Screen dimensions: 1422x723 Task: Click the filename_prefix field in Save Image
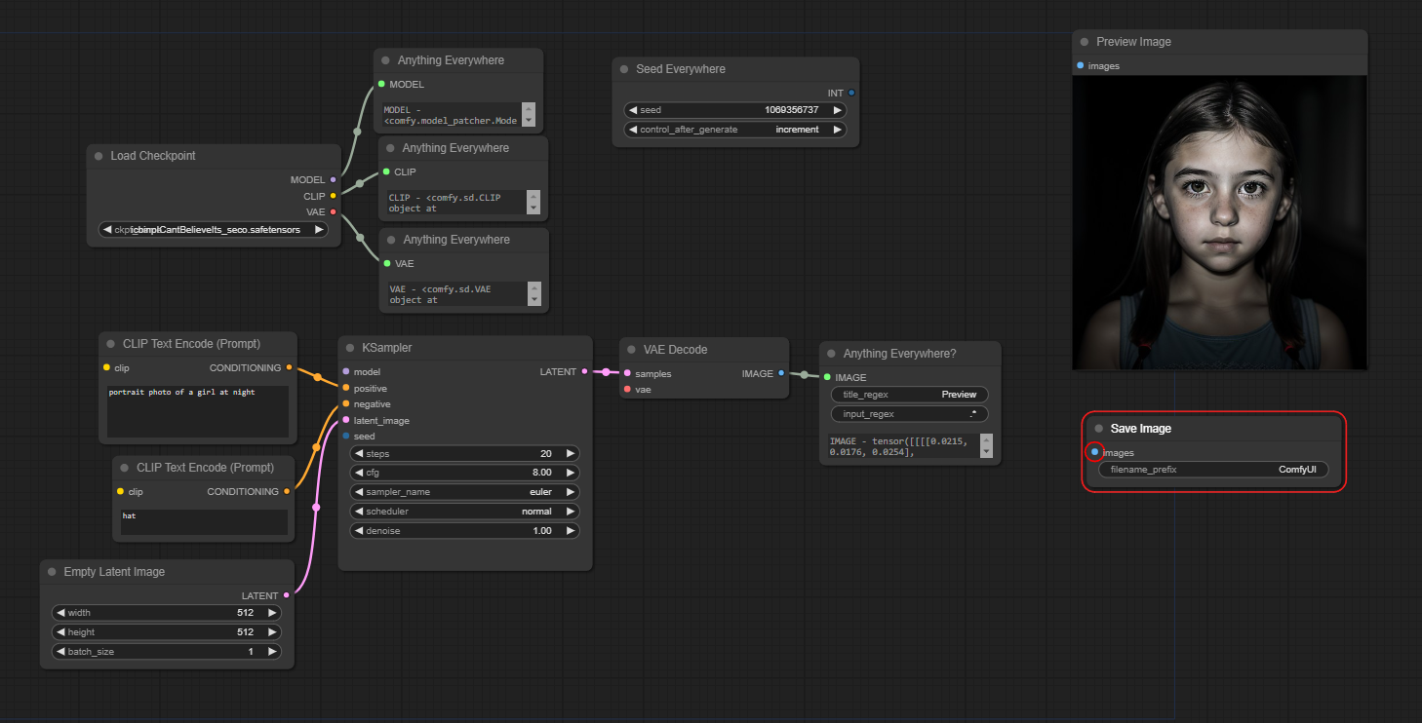(1213, 470)
